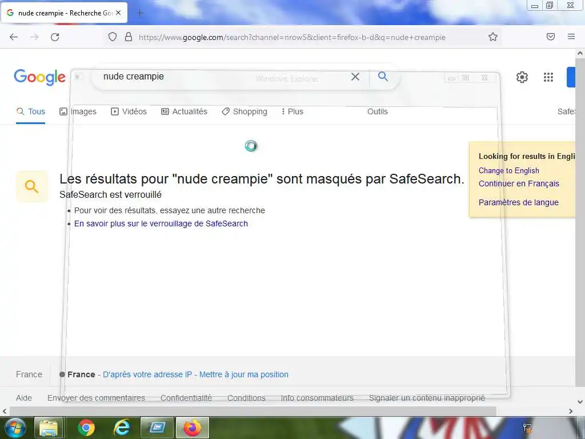Click the blue magnifier search button
585x439 pixels.
pyautogui.click(x=383, y=77)
